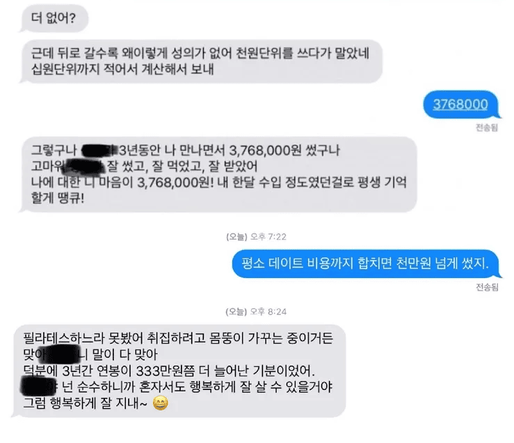The width and height of the screenshot is (514, 443).
Task: Click the redacted name before 넌 순수하니까
Action: pyautogui.click(x=38, y=386)
